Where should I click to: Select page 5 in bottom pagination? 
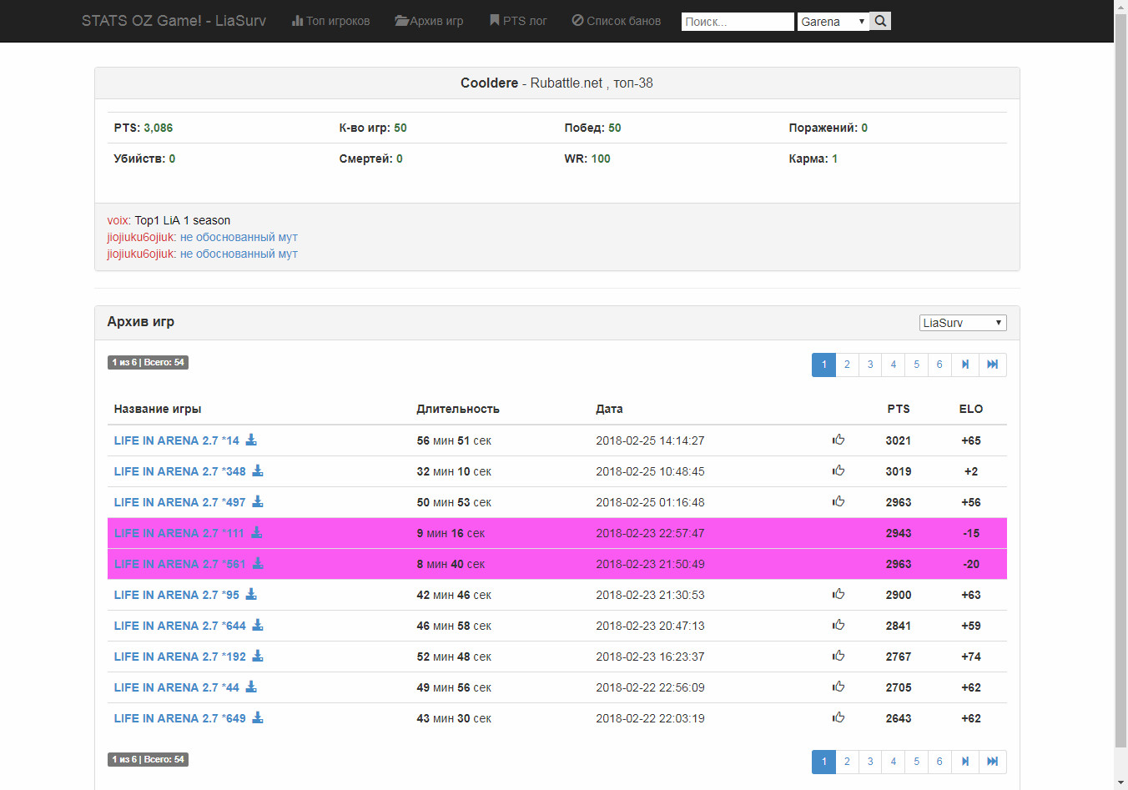pos(916,762)
